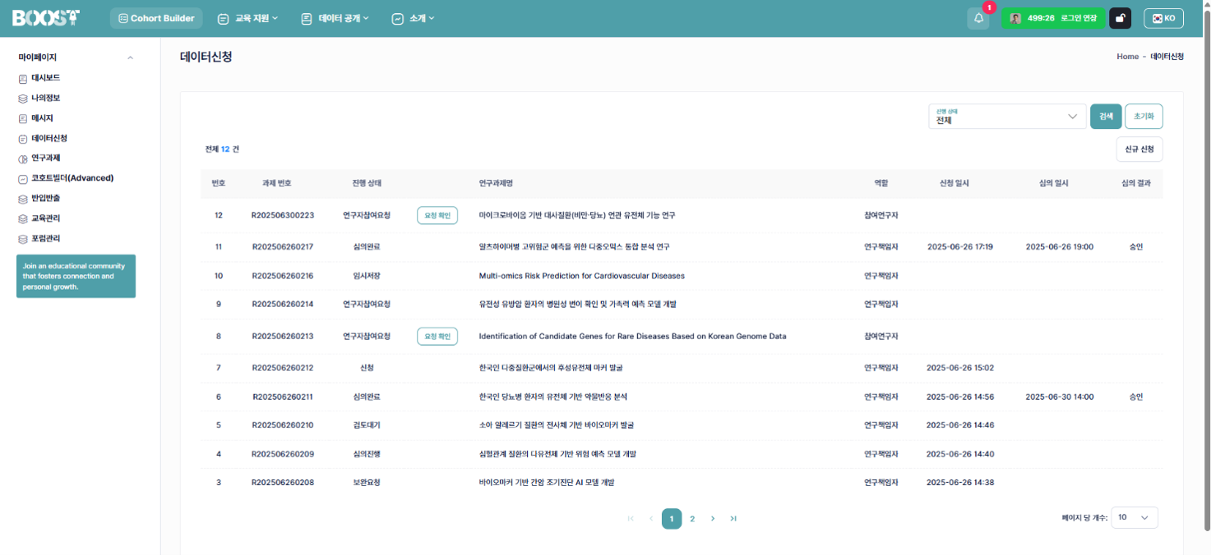The height and width of the screenshot is (555, 1211).
Task: Open the 바이오마커 기반 간암 조기진단 project title
Action: (546, 483)
